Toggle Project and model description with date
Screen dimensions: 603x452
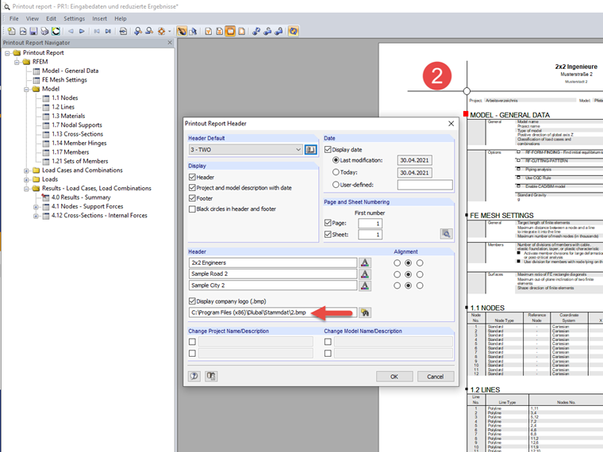click(x=192, y=188)
